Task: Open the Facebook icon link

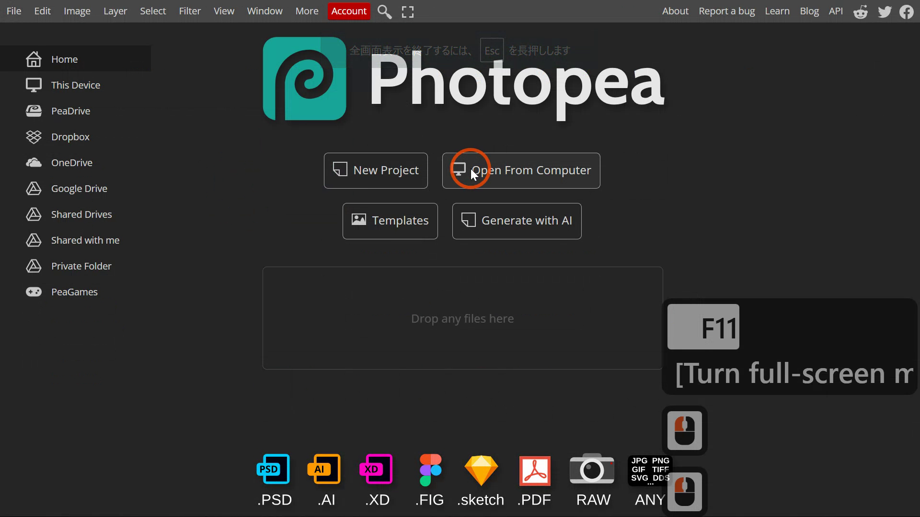Action: coord(907,11)
